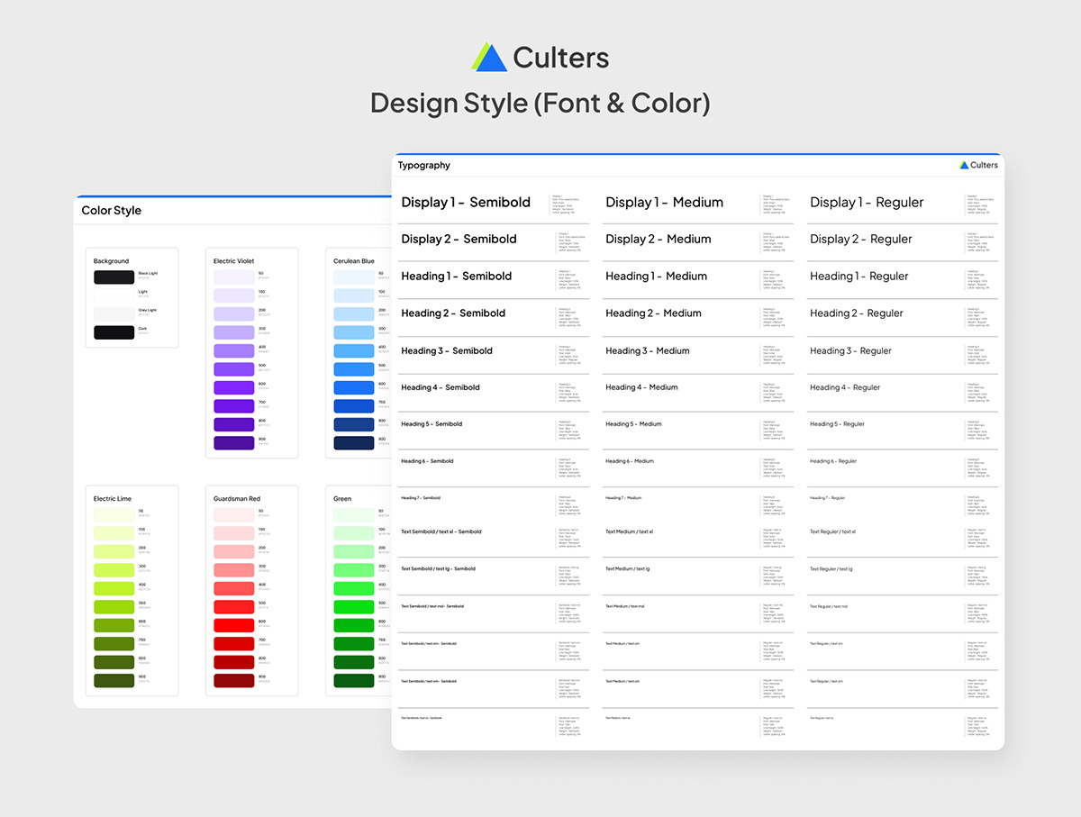Click the Typography panel title
1081x817 pixels.
pyautogui.click(x=424, y=166)
